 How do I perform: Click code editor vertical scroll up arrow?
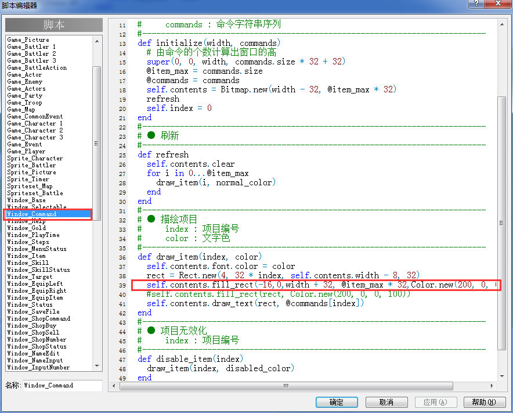[x=502, y=24]
